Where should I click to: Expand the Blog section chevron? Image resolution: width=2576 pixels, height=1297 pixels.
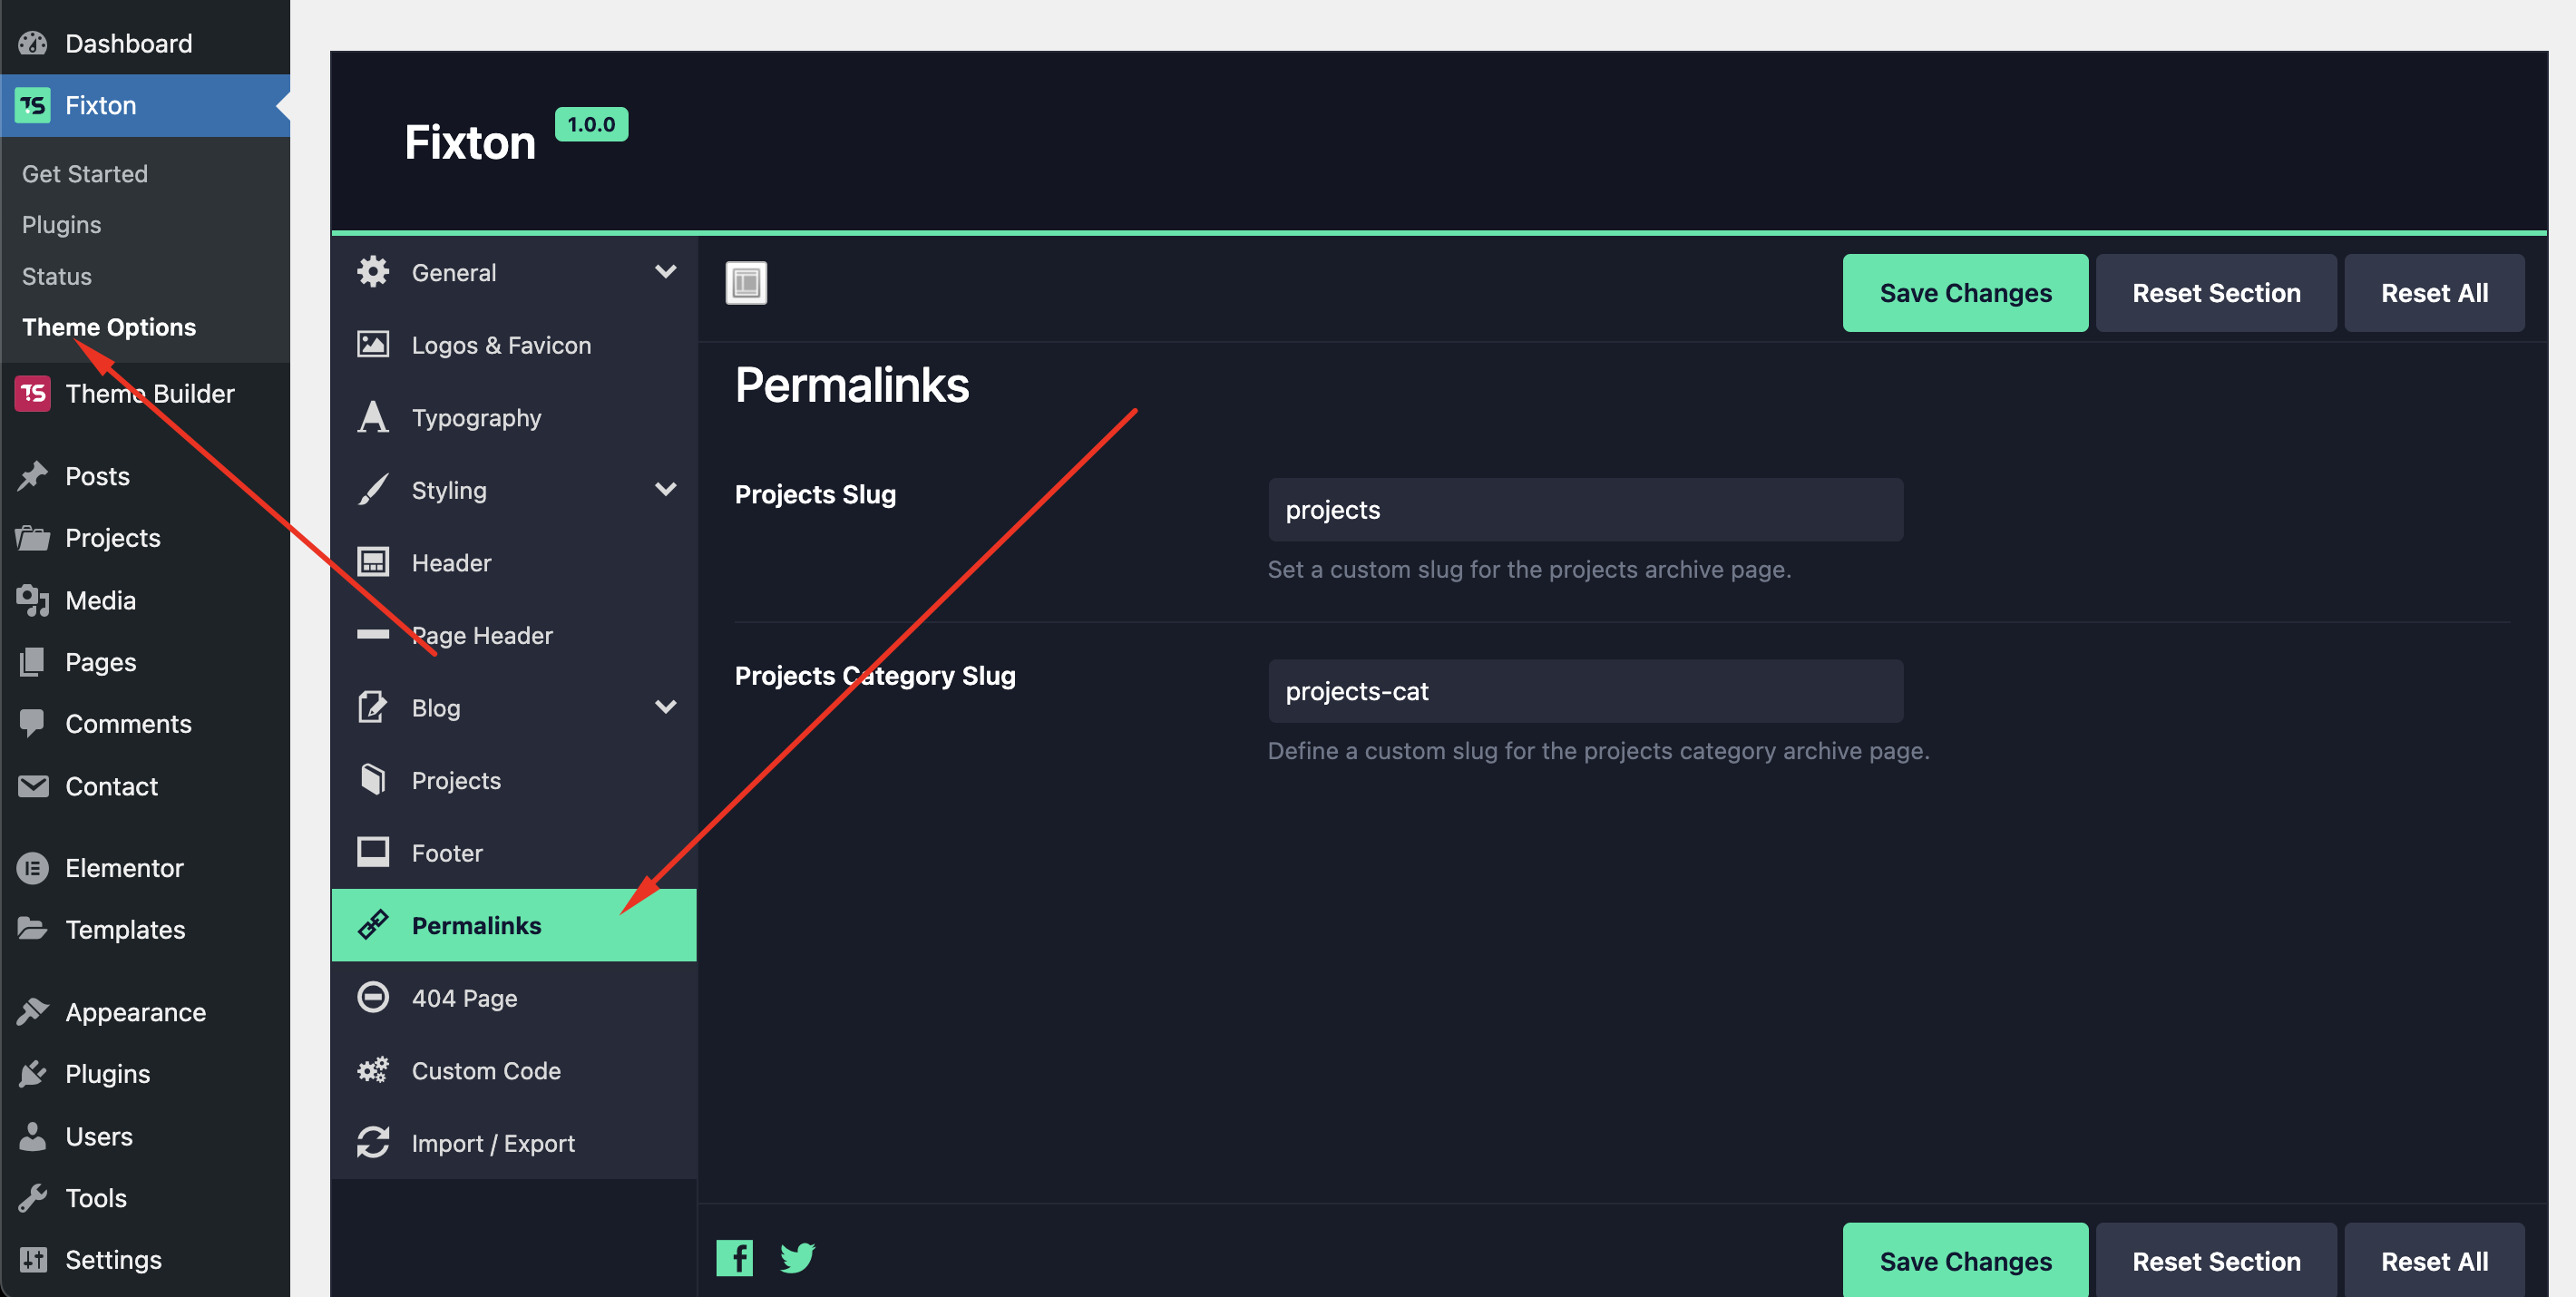click(x=665, y=707)
